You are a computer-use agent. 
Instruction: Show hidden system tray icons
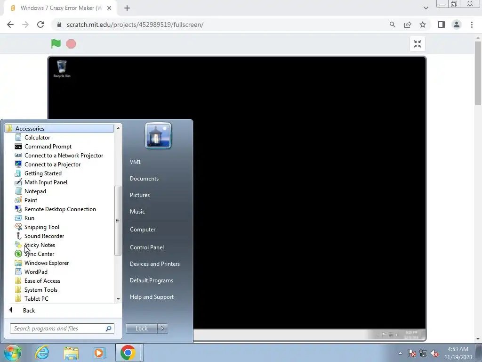[400, 353]
